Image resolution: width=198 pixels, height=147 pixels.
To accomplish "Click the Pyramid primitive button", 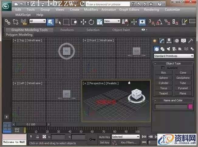I will pyautogui.click(x=183, y=88).
